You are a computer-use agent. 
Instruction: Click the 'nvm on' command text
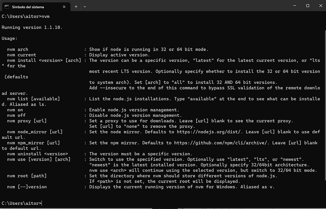15,110
